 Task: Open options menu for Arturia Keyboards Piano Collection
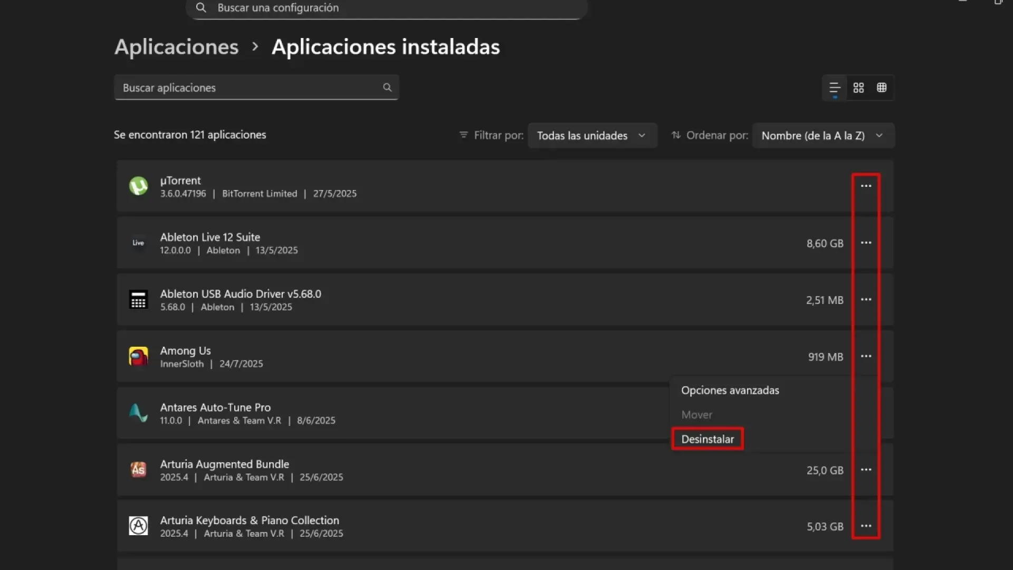click(866, 526)
